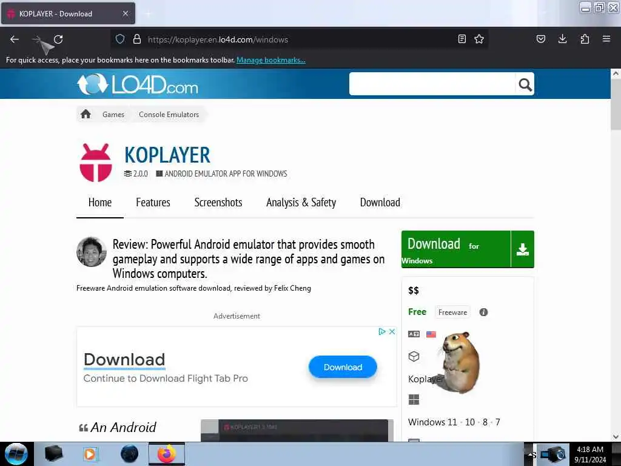Click the 'Continue to Download Flight Tab Pro' text
The image size is (621, 466).
click(166, 379)
